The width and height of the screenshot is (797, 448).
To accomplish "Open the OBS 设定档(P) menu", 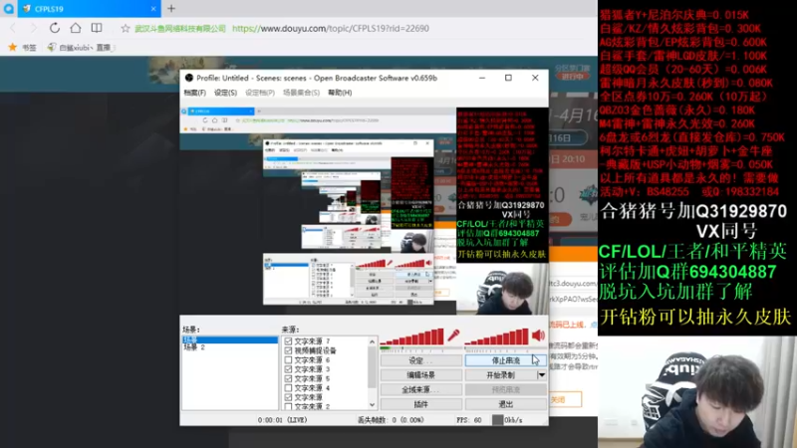I will point(260,93).
